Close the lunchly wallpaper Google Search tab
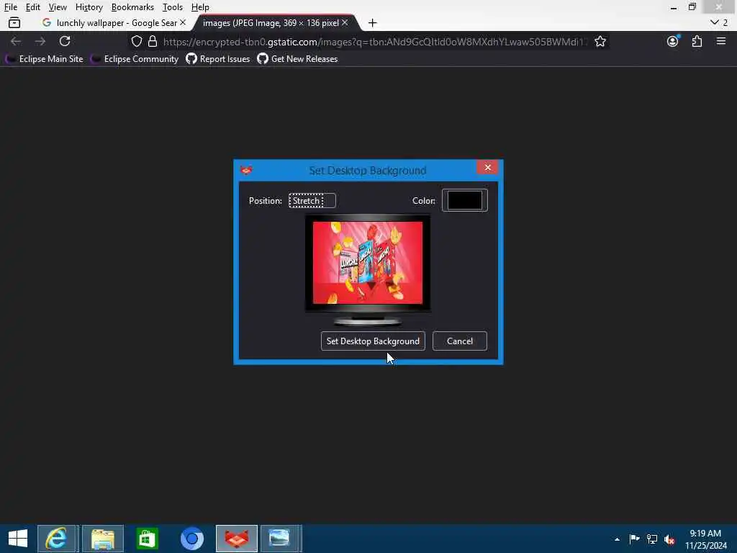Screen dimensions: 737x553 coord(183,22)
